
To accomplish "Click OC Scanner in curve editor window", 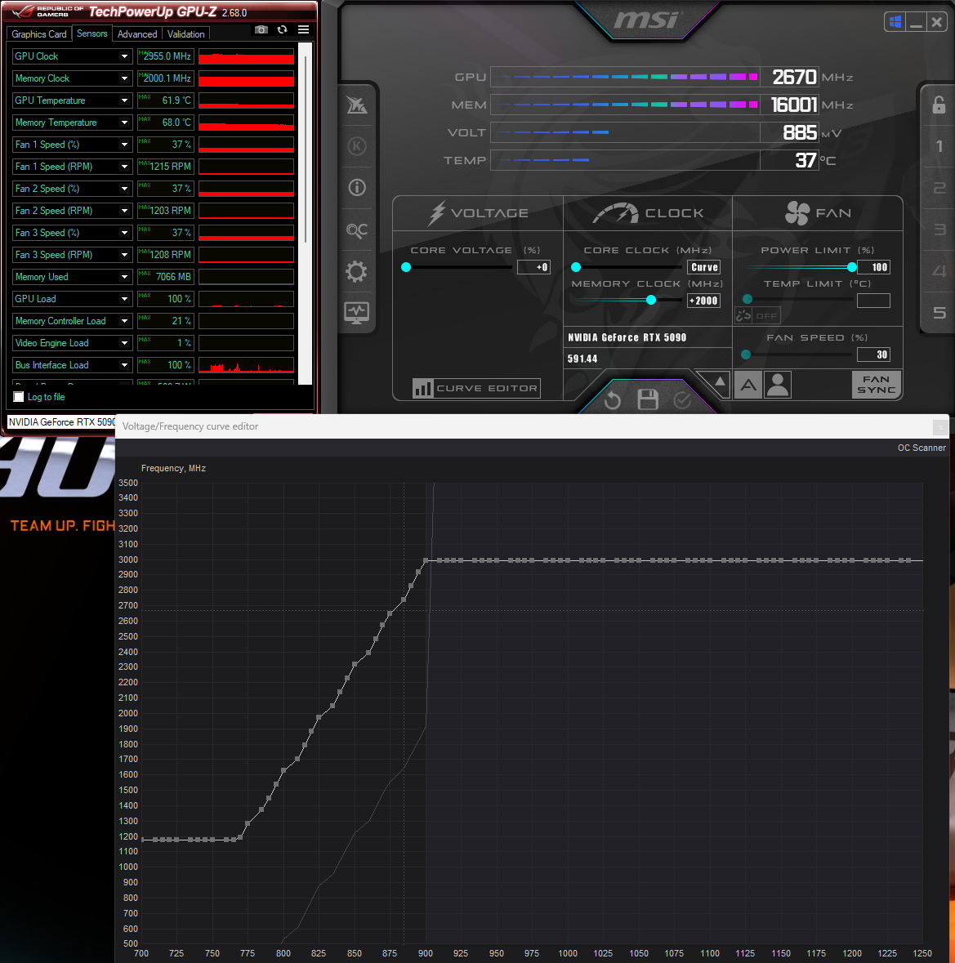I will (922, 448).
